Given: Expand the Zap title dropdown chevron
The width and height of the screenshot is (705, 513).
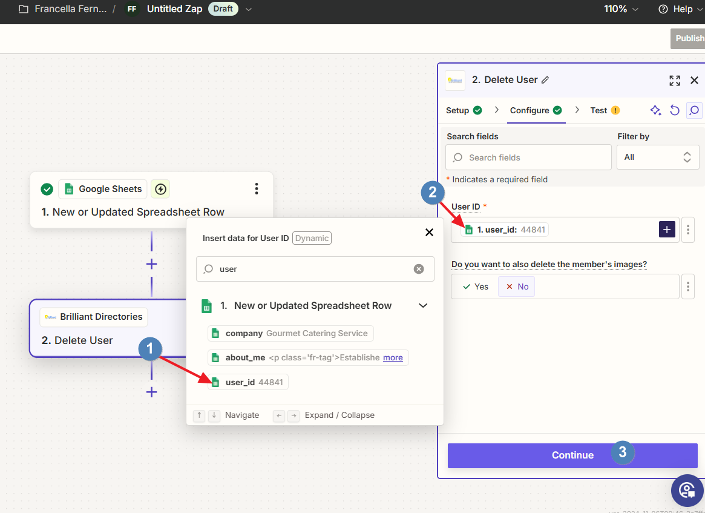Looking at the screenshot, I should click(x=249, y=10).
